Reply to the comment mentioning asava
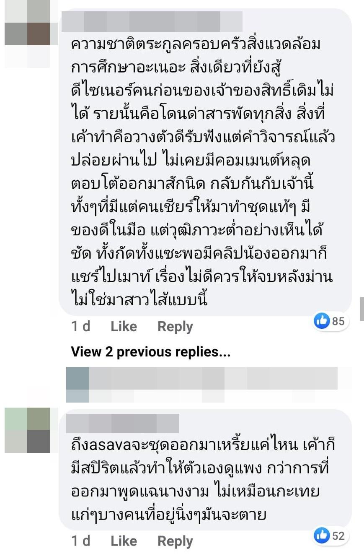The height and width of the screenshot is (559, 364). (x=175, y=541)
